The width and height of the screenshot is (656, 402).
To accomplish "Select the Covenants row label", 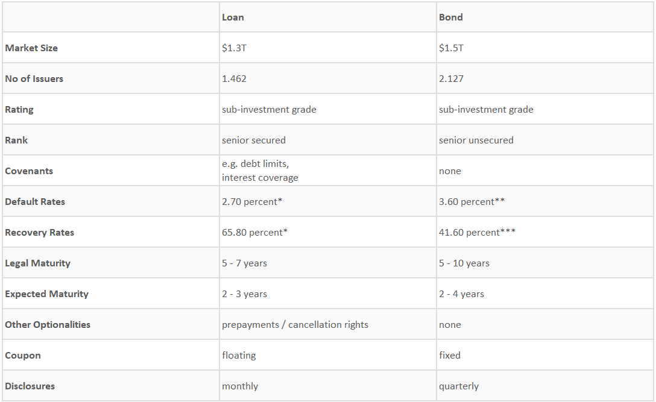I will click(x=29, y=171).
